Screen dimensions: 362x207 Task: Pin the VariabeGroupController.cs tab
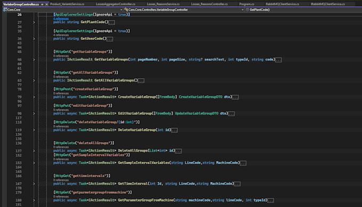[42, 4]
